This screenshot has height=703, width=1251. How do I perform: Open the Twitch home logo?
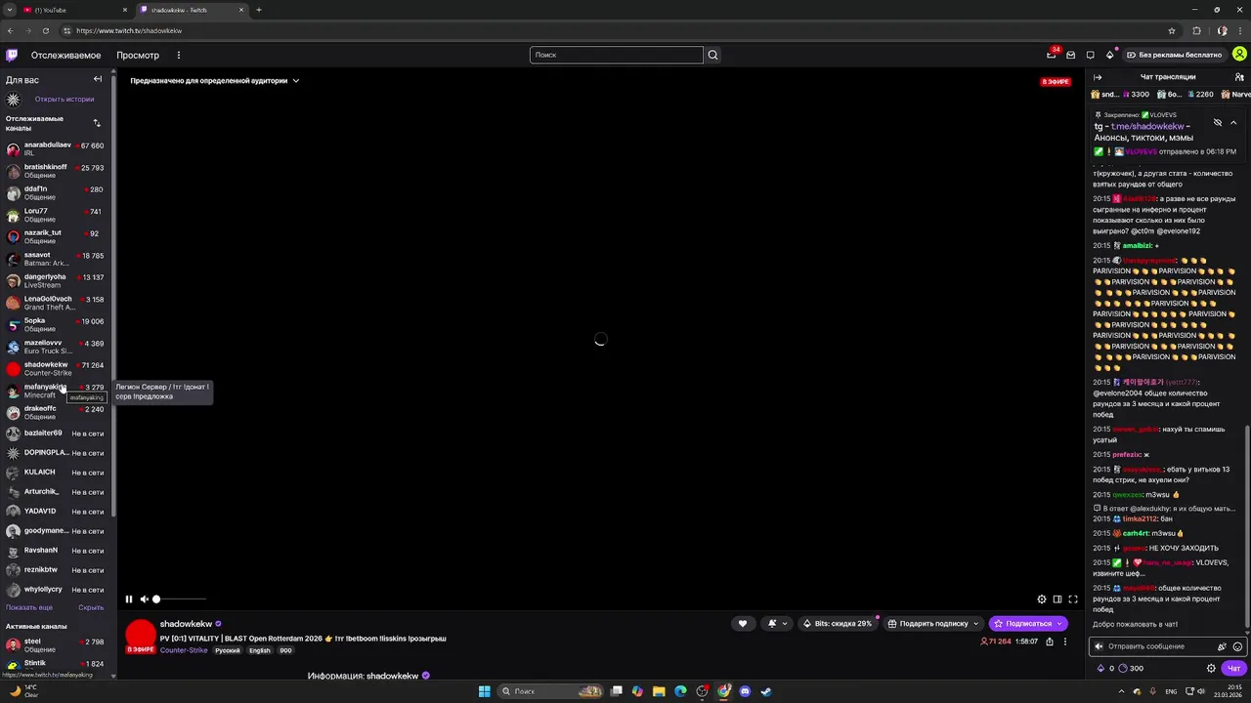(x=12, y=55)
